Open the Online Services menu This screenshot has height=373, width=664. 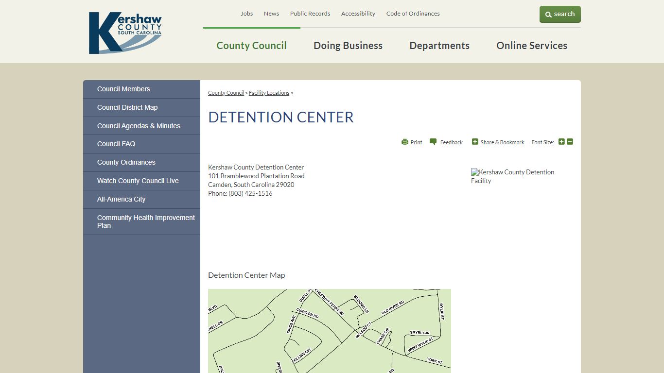[x=532, y=46]
